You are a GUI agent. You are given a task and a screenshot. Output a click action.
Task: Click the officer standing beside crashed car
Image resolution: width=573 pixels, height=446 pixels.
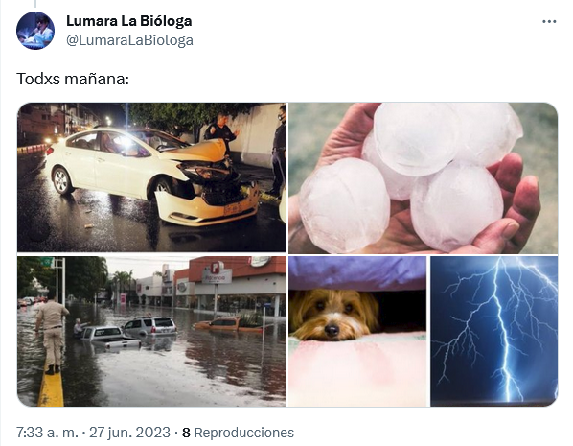coord(221,131)
